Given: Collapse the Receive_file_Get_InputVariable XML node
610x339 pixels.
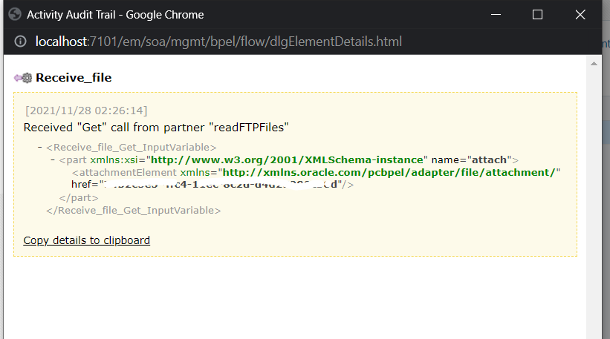Looking at the screenshot, I should click(39, 148).
